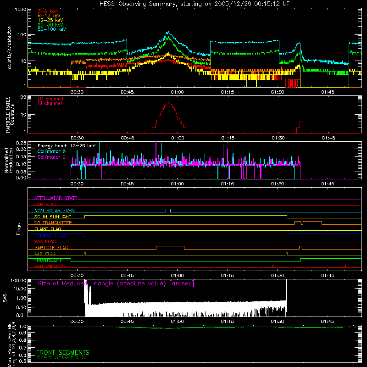Select the SAA_FLAG label
The width and height of the screenshot is (367, 367).
[x=45, y=241]
